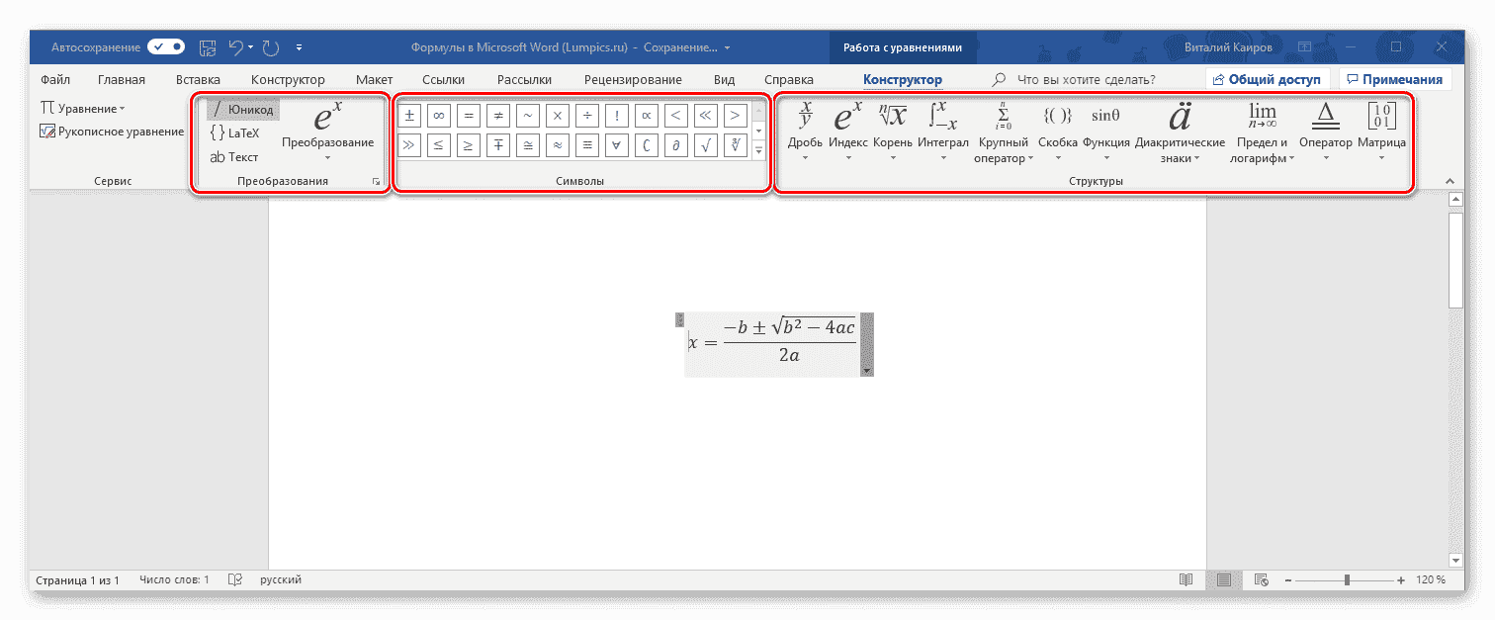The width and height of the screenshot is (1495, 620).
Task: Insert the complement symbol
Action: pyautogui.click(x=647, y=146)
